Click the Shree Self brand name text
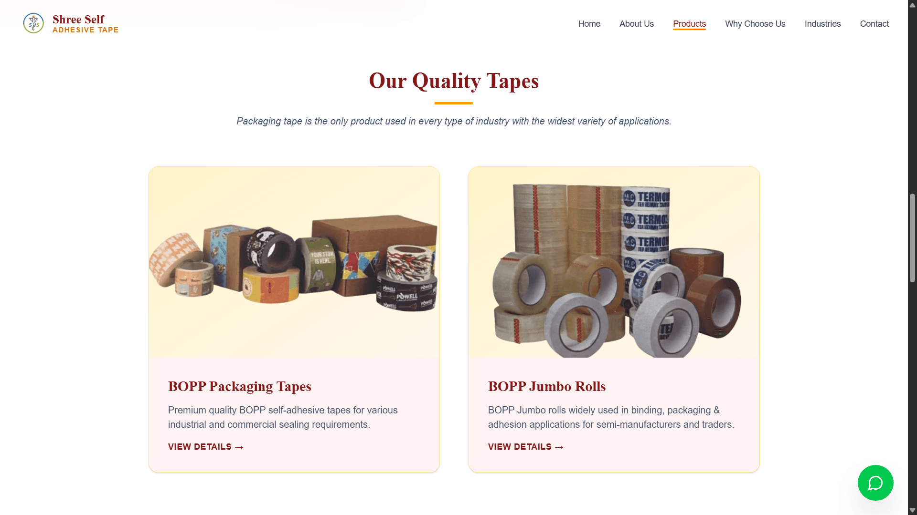 coord(78,20)
